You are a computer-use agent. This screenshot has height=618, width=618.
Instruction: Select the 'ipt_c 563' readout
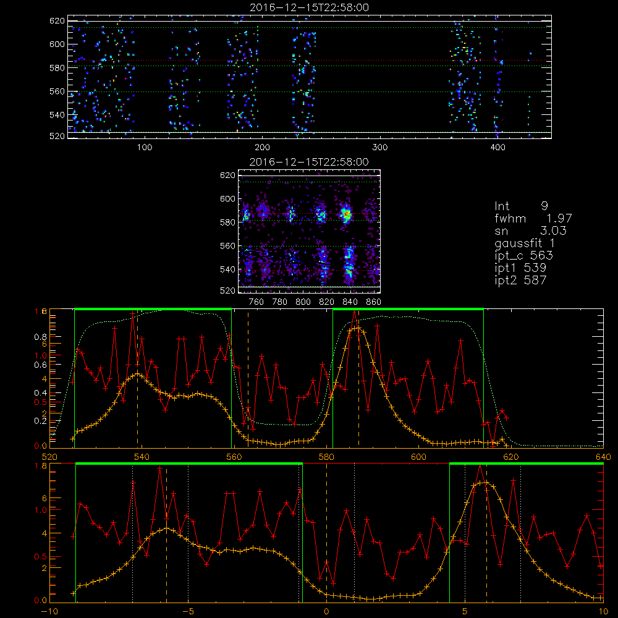coord(524,256)
